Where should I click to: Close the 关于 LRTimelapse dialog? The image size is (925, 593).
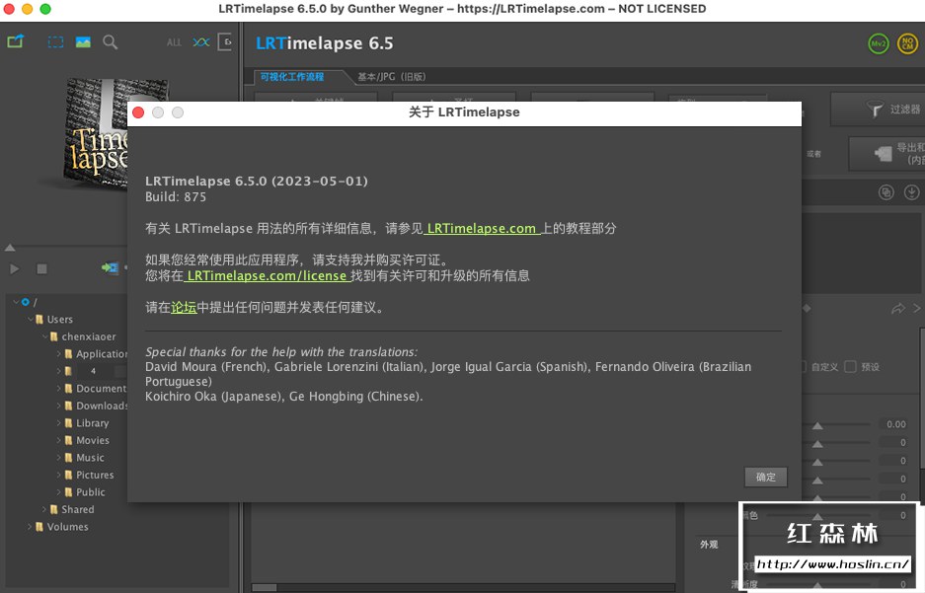[138, 112]
